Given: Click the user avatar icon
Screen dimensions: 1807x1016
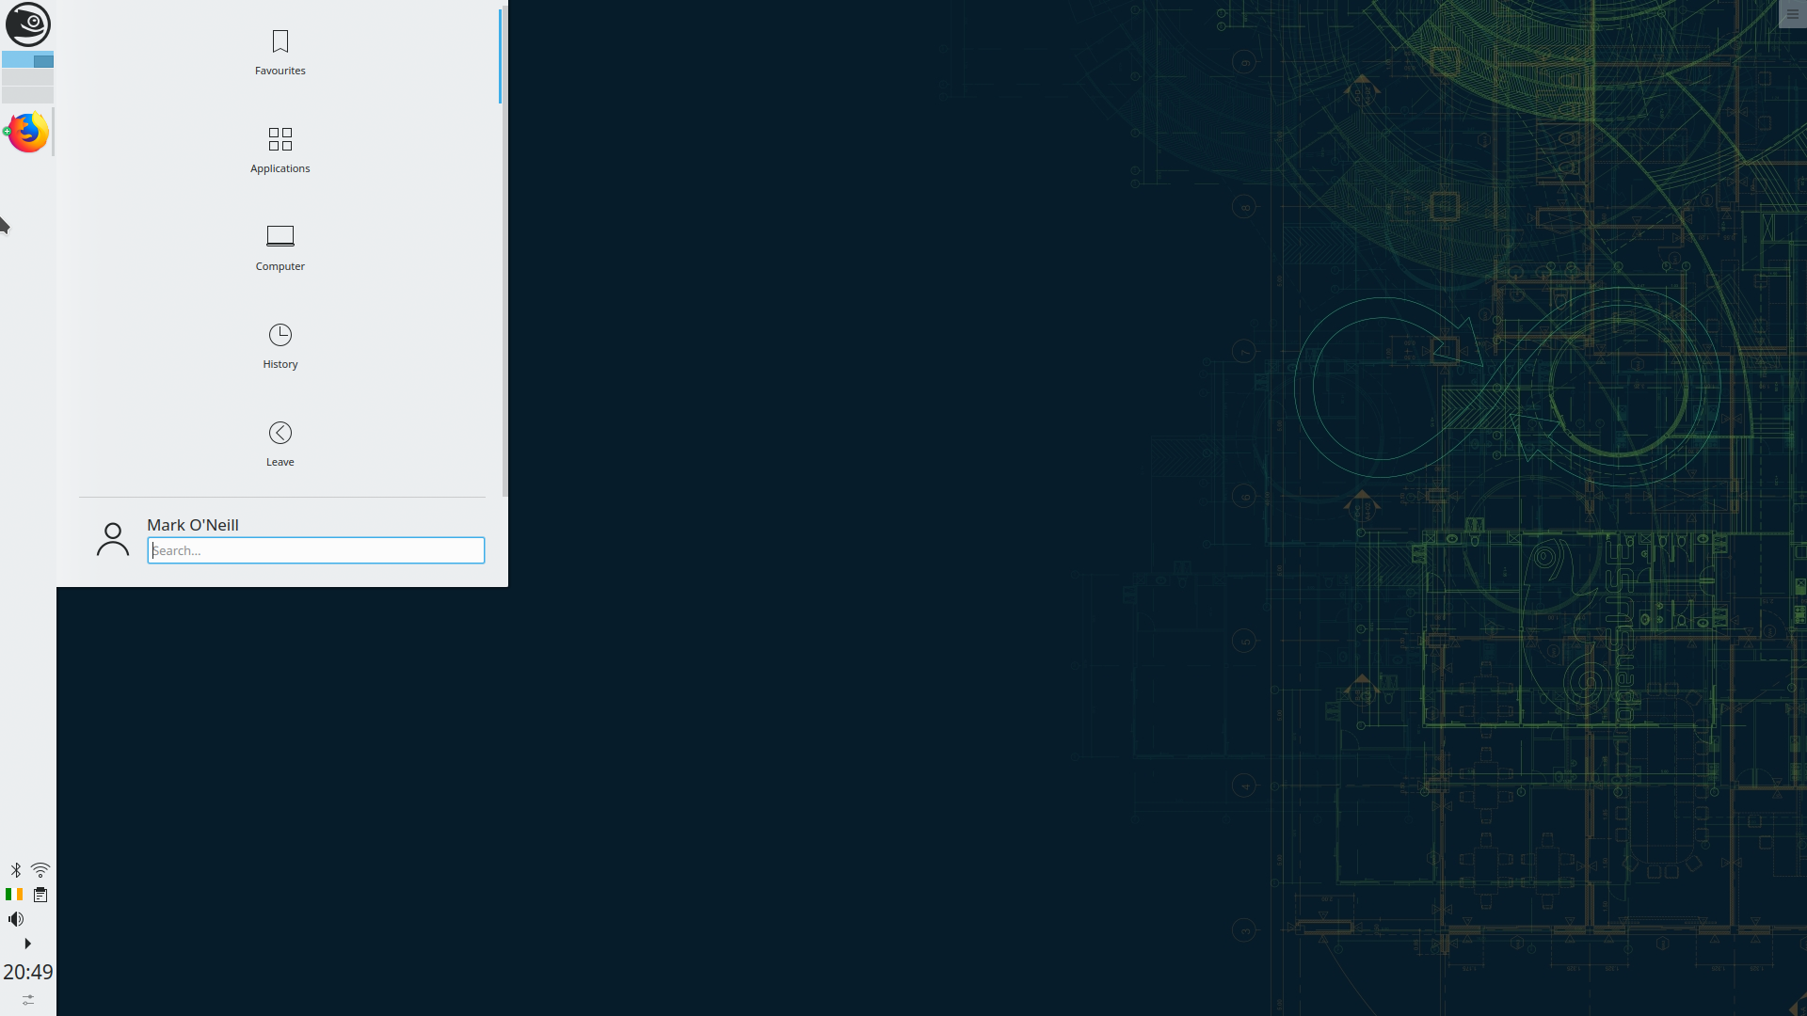Looking at the screenshot, I should click(x=113, y=539).
